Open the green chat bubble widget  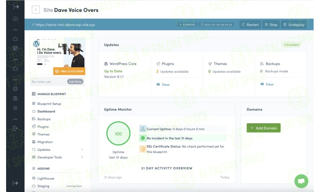pyautogui.click(x=301, y=181)
